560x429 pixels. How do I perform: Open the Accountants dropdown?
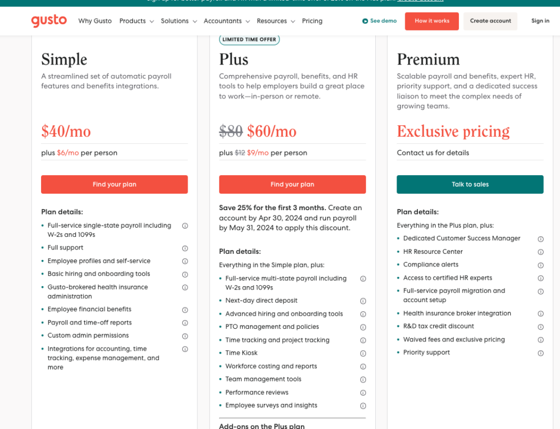coord(226,21)
